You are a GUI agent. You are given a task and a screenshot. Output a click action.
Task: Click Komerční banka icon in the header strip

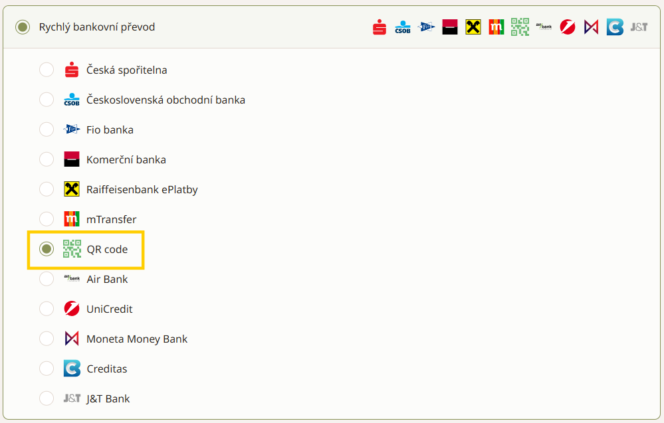click(450, 27)
